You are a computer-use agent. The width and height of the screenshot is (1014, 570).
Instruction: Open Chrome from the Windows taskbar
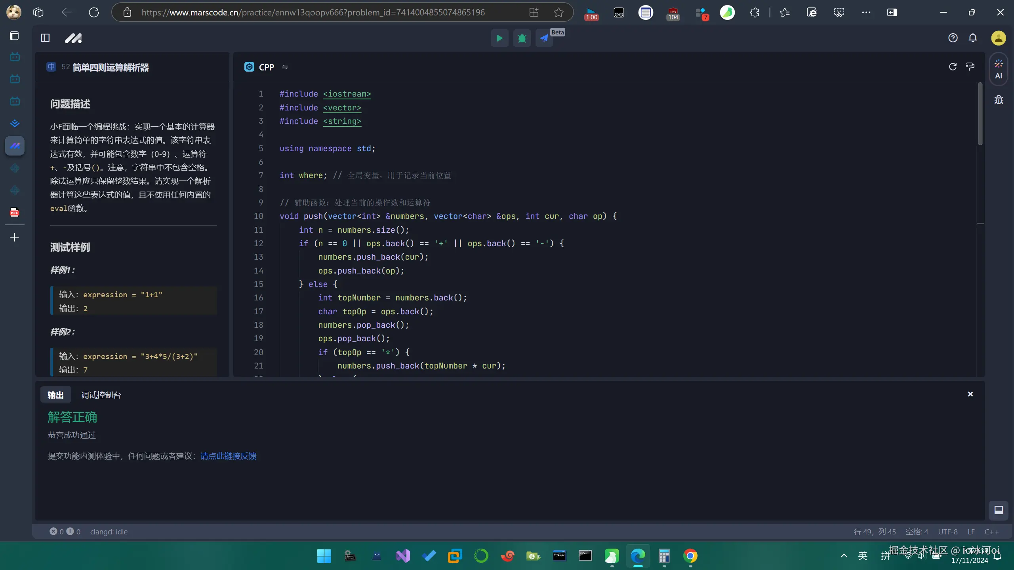point(690,556)
